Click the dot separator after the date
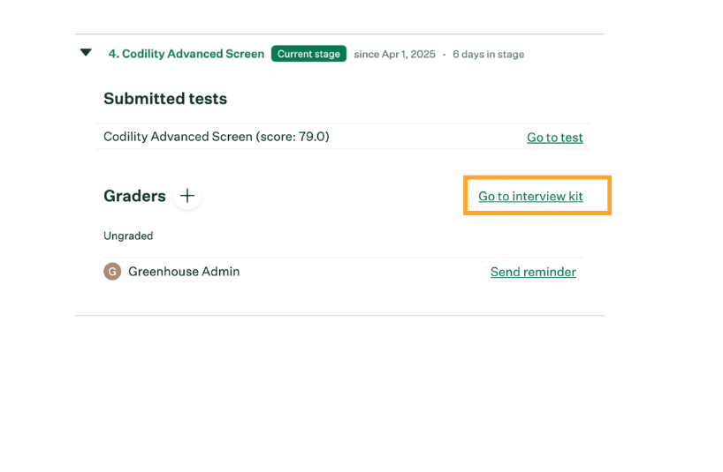Screen dimensions: 723x472 [x=444, y=55]
